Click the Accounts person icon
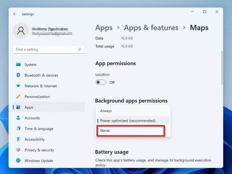The image size is (232, 174). [x=18, y=118]
